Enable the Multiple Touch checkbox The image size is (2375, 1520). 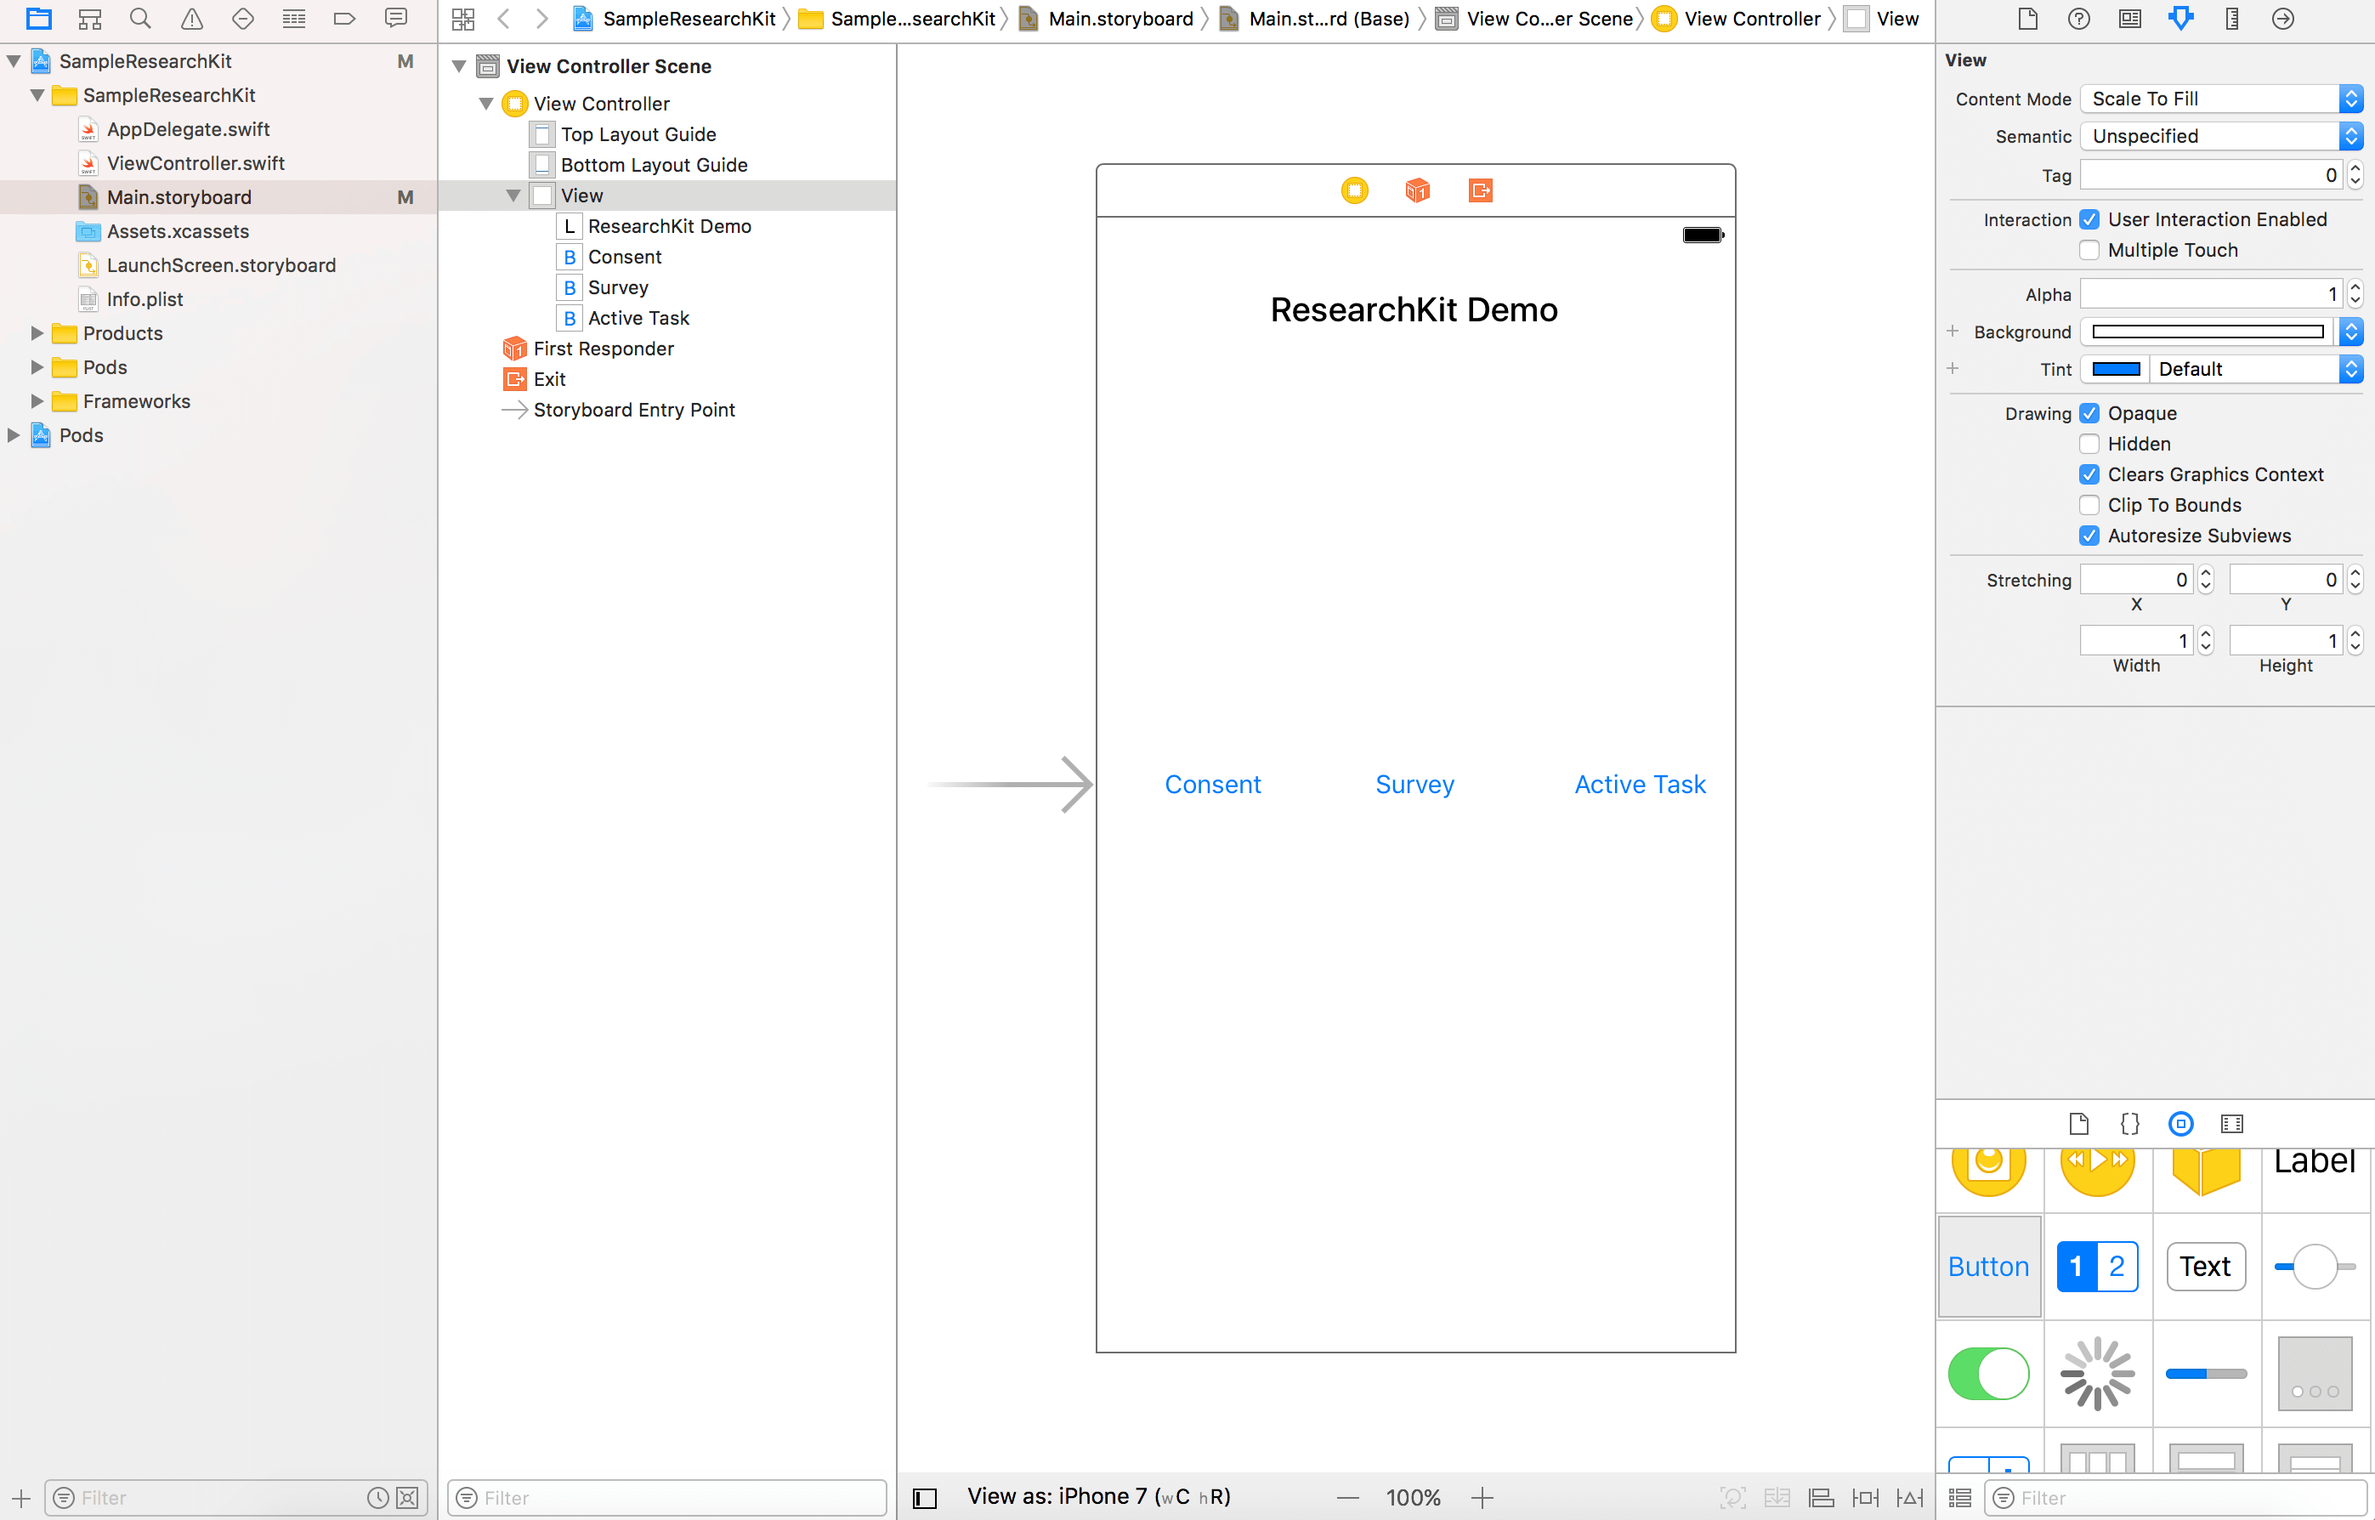(x=2089, y=250)
